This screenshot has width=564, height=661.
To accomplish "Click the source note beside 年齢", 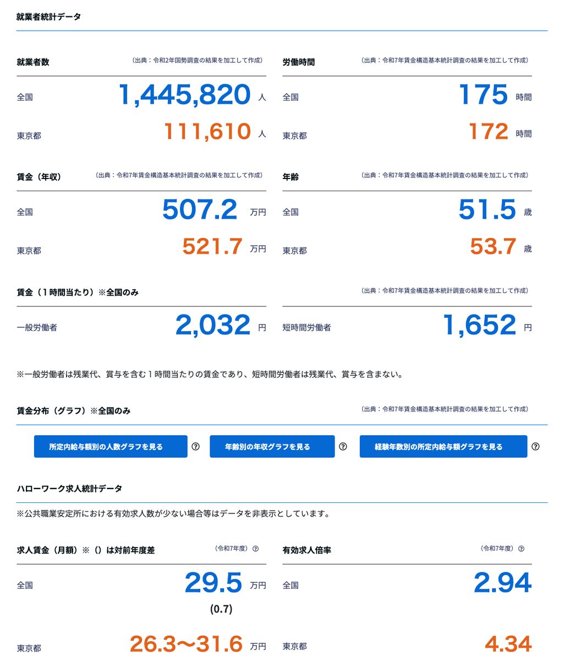I will click(445, 175).
